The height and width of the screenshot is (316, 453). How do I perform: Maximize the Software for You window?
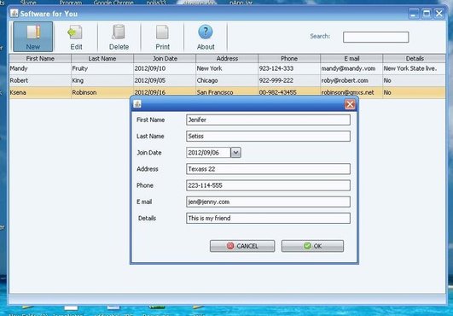click(427, 14)
